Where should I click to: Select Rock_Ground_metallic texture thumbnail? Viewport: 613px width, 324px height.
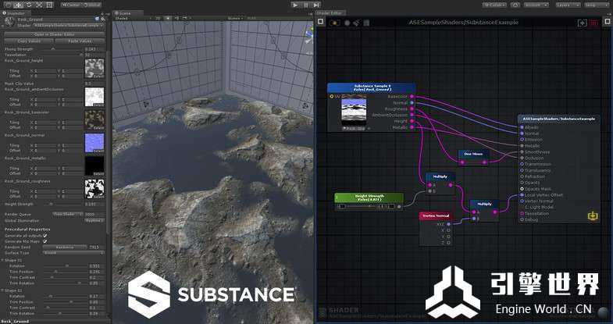[94, 166]
